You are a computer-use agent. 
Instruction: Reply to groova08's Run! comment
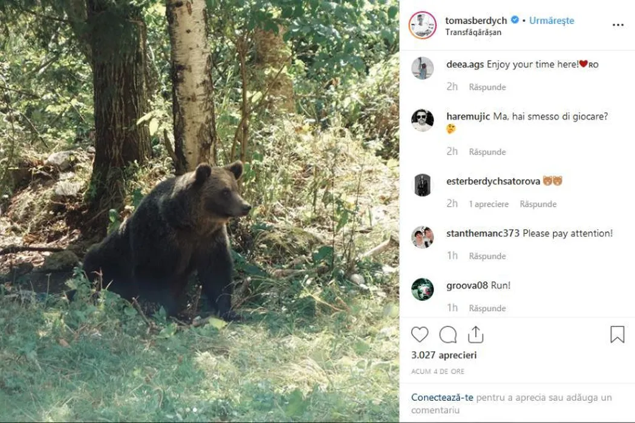click(x=487, y=308)
